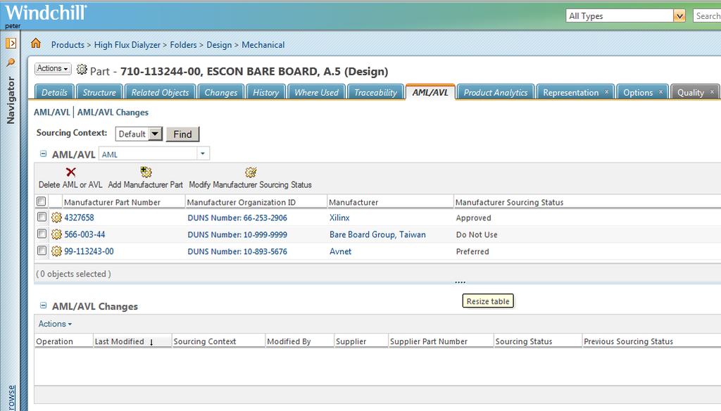Close the Quality tab

[712, 92]
